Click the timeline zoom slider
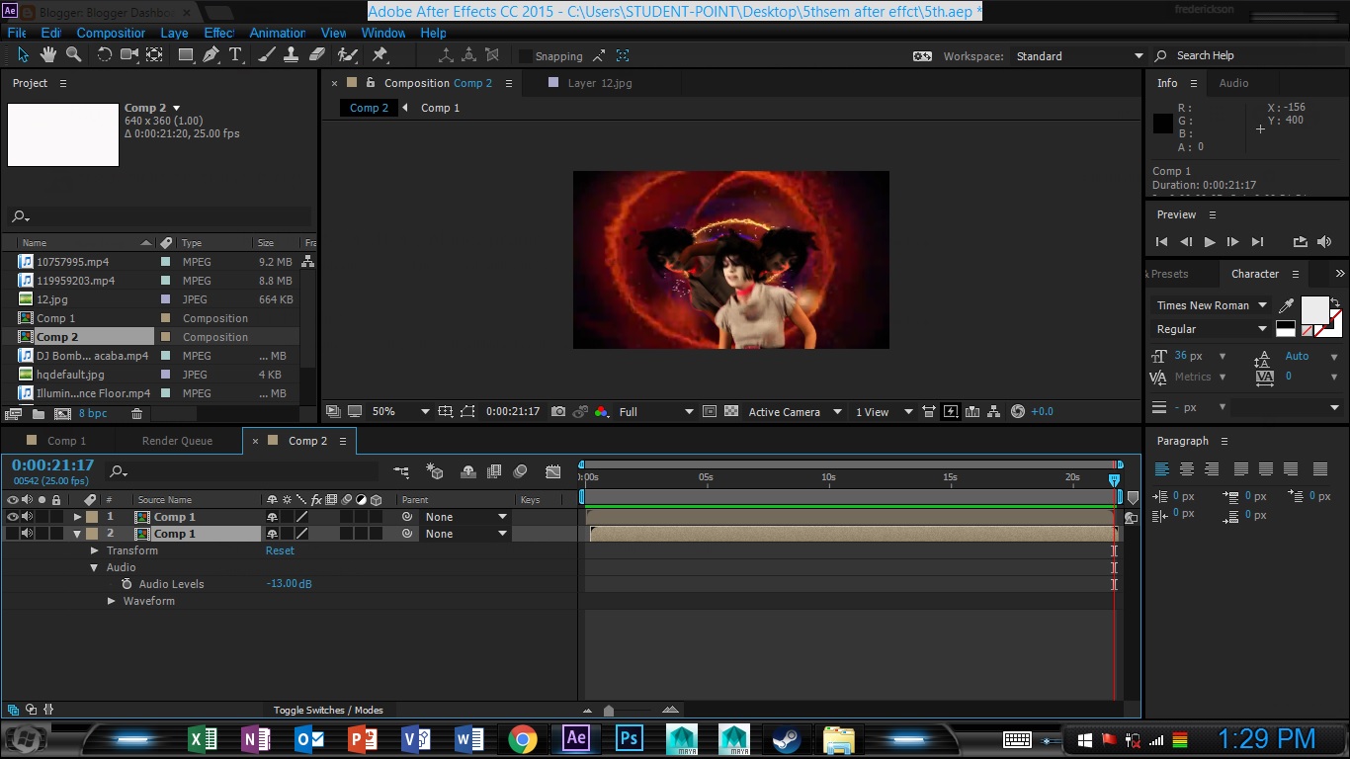This screenshot has height=759, width=1350. pyautogui.click(x=609, y=711)
